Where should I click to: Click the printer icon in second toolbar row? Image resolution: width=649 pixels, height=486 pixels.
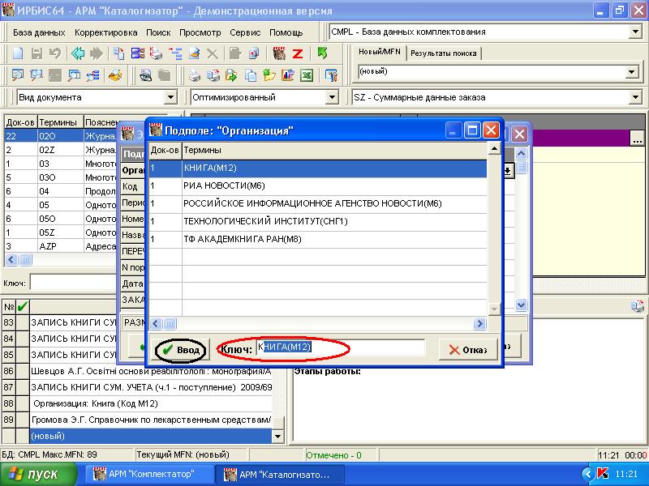tap(195, 75)
